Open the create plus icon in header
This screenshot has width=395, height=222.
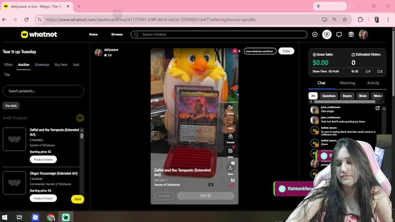tap(315, 35)
